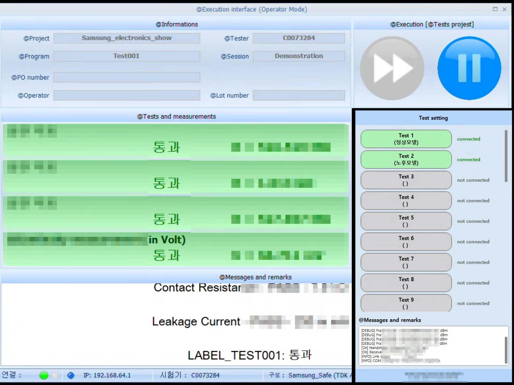Viewport: 514px width, 385px height.
Task: Click the Program field showing Test001
Action: point(127,56)
